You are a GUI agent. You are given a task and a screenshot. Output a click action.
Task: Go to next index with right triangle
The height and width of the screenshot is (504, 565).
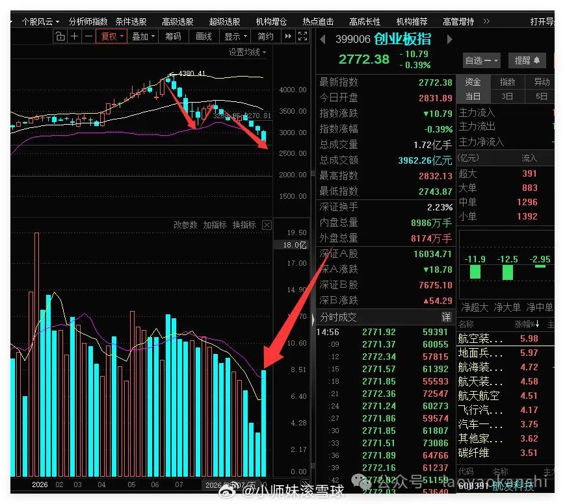coord(449,39)
